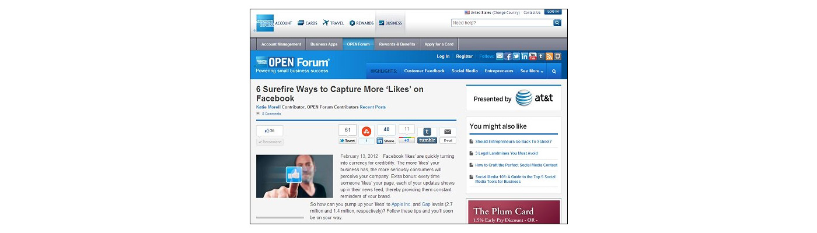Open Social Media 101 guide link
817x233 pixels.
click(515, 179)
